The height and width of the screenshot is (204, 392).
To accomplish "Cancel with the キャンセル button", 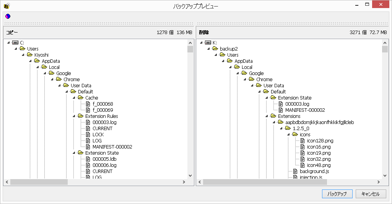I will (x=371, y=194).
